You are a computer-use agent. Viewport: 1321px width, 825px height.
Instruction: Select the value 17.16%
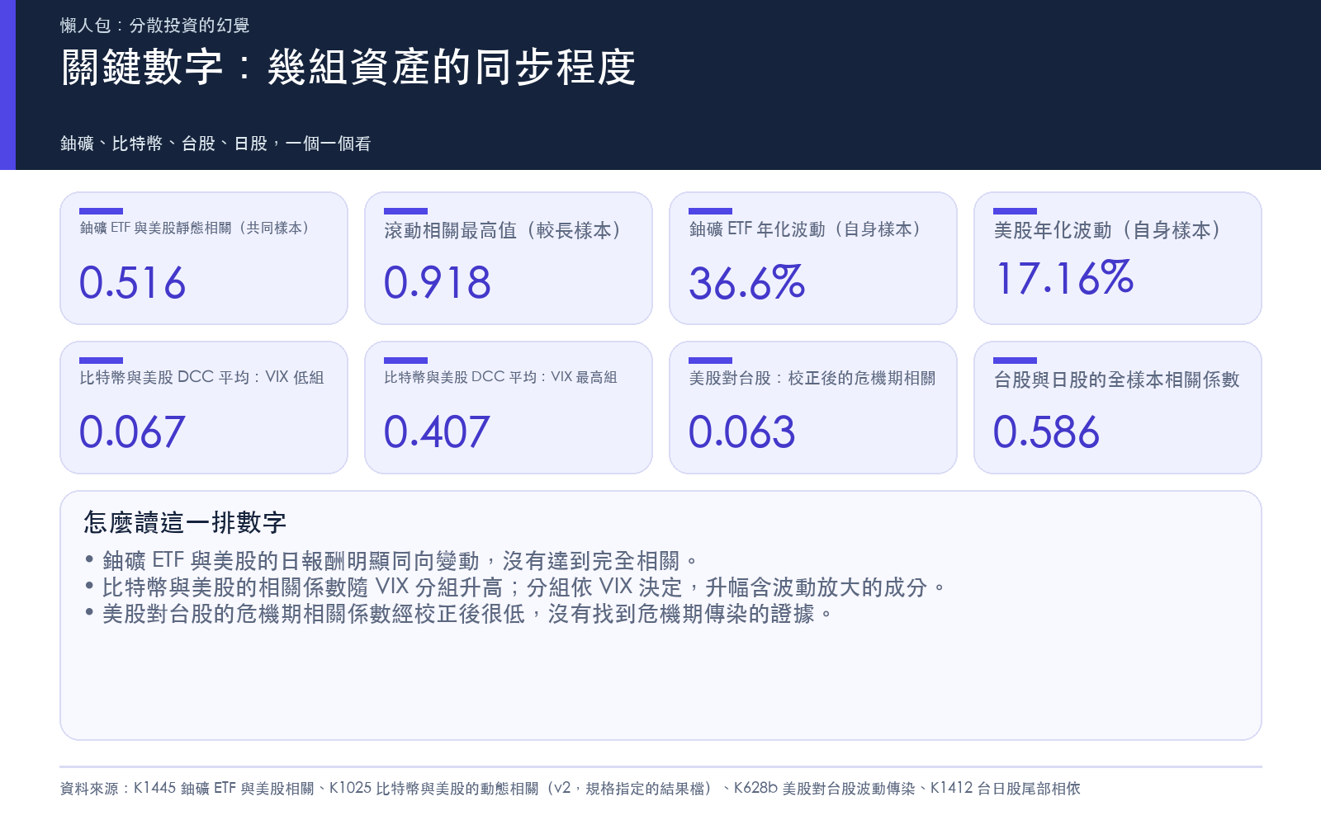pos(1065,278)
